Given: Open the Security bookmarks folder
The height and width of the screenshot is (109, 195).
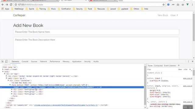Looking at the screenshot, I should click(x=78, y=9).
